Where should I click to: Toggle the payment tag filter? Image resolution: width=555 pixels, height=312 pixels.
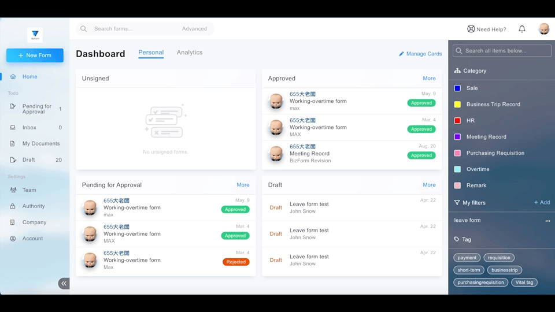[x=467, y=258]
